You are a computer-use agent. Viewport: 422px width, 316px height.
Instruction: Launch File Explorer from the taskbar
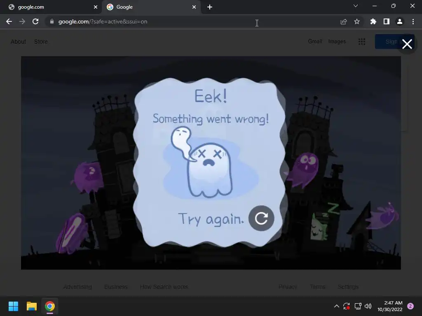point(31,306)
